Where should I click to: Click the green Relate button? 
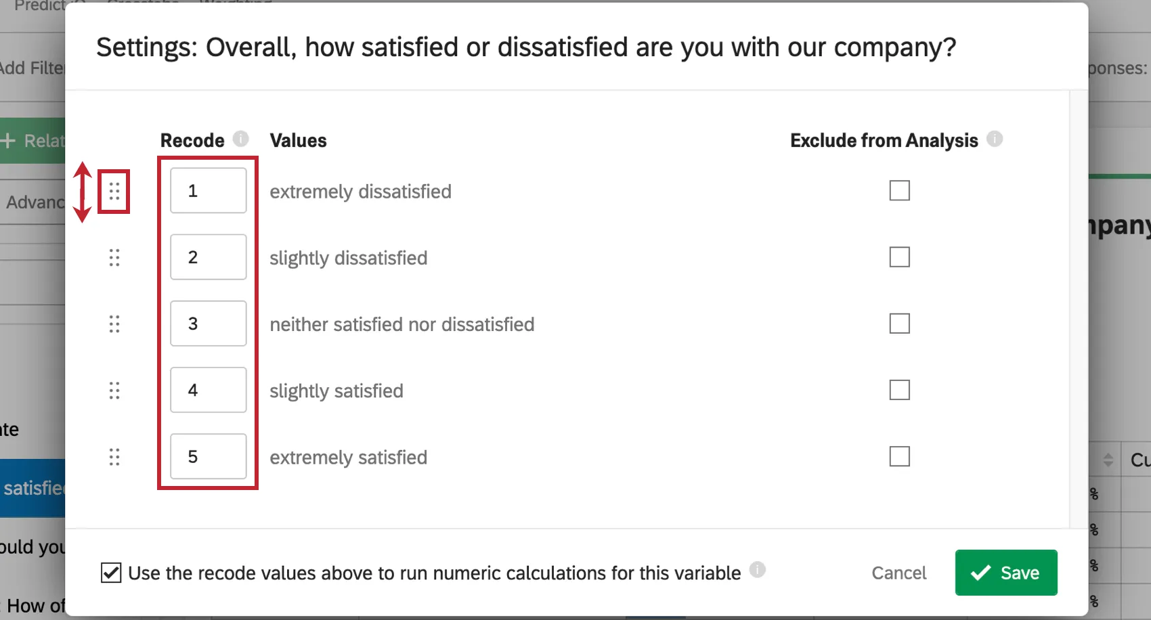click(x=32, y=141)
